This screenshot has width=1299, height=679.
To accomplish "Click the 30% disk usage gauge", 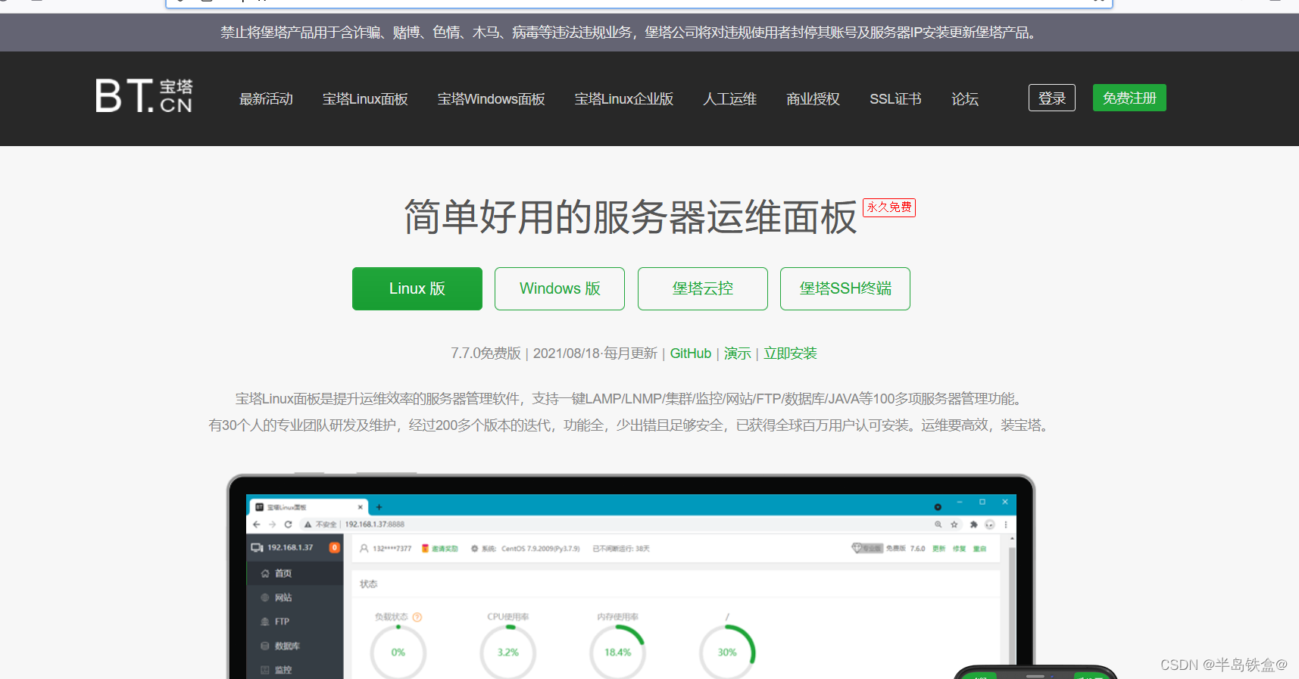I will 727,653.
